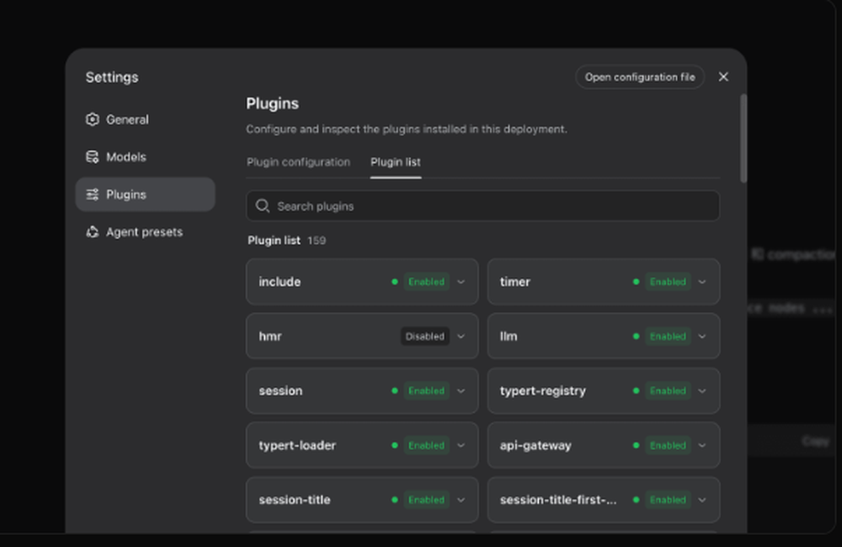Click the search magnifier icon
This screenshot has height=547, width=842.
click(263, 206)
